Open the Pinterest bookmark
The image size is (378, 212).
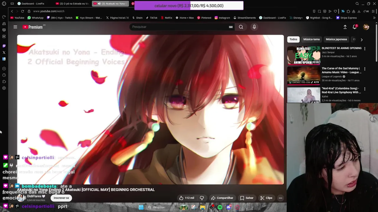(204, 18)
